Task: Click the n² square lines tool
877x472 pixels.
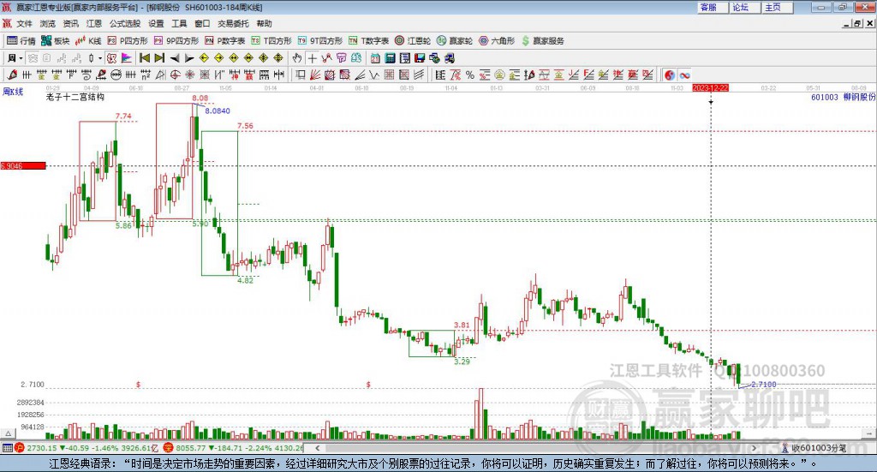Action: tap(146, 75)
